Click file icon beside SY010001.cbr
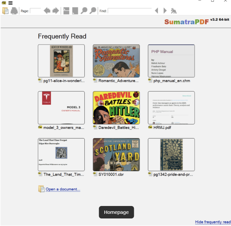Screen dimensions: 231x226 point(95,174)
